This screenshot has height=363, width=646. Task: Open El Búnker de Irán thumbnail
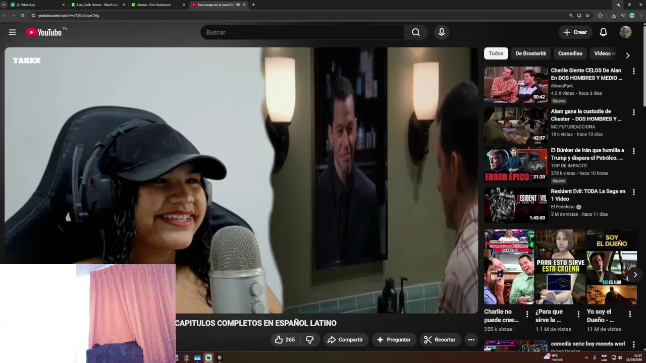click(516, 164)
